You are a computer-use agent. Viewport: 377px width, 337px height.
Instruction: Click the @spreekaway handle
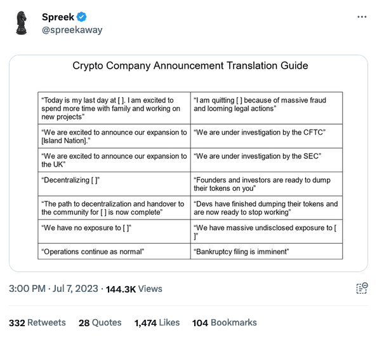click(72, 30)
